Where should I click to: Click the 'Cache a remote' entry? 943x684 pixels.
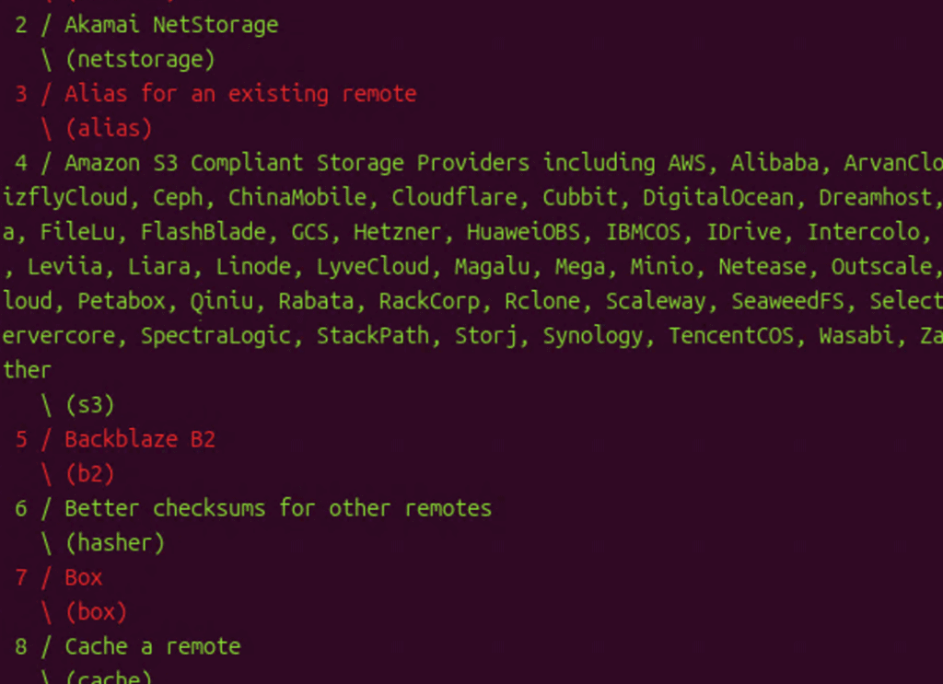click(152, 646)
